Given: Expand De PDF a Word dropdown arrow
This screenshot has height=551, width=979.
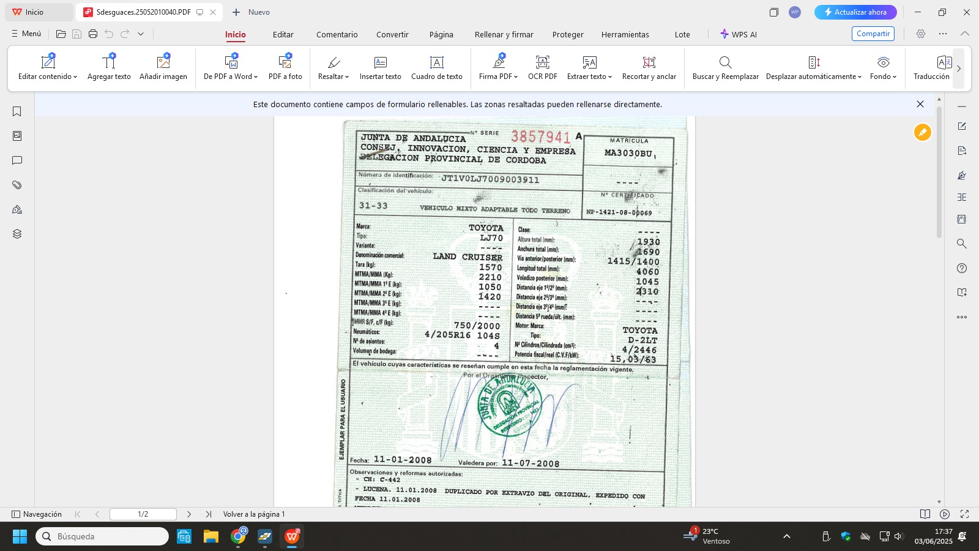Looking at the screenshot, I should click(255, 77).
